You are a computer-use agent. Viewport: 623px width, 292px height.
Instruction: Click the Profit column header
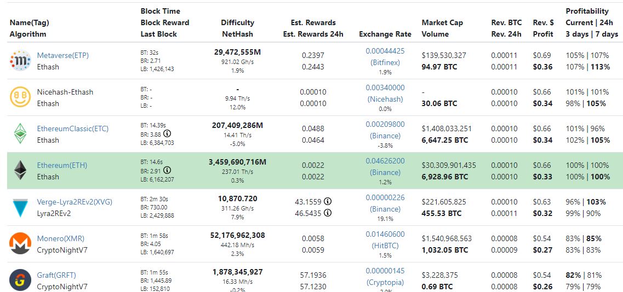coord(543,34)
